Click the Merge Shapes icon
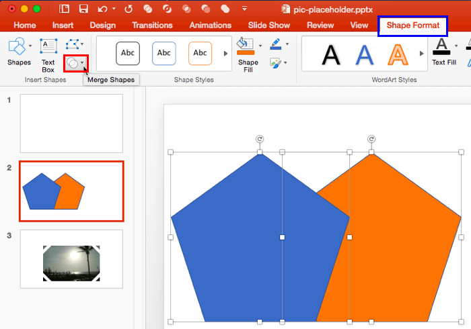The image size is (471, 329). [x=72, y=63]
